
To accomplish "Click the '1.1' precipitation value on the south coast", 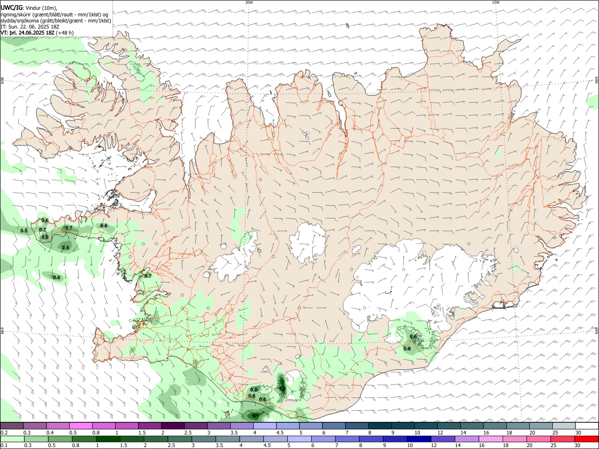I will coord(255,416).
